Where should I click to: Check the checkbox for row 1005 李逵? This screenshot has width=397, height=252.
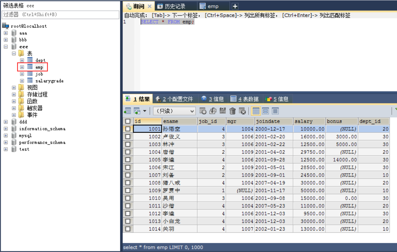click(x=128, y=159)
